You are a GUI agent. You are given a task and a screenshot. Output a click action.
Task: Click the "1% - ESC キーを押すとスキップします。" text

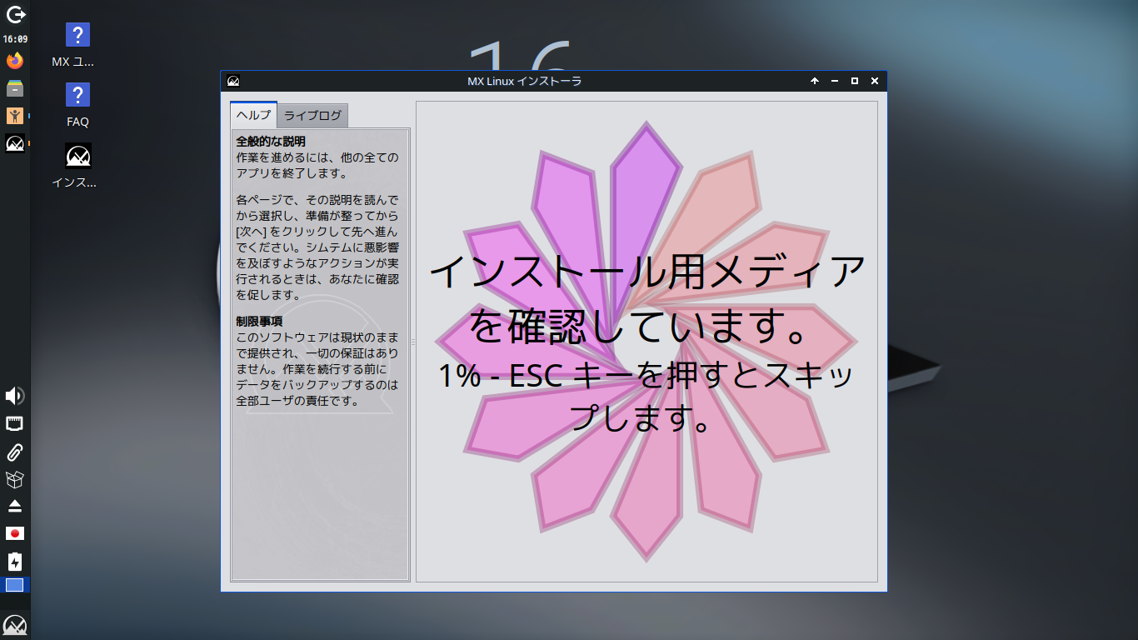(x=646, y=396)
